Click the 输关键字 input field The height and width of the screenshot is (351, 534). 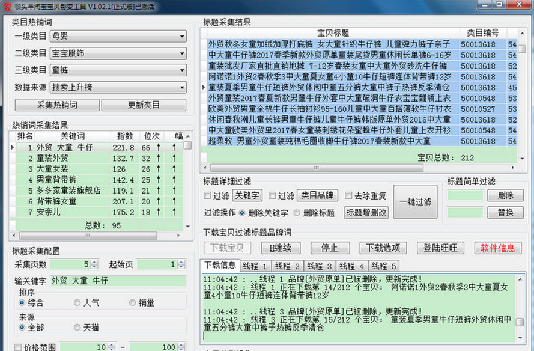118,281
